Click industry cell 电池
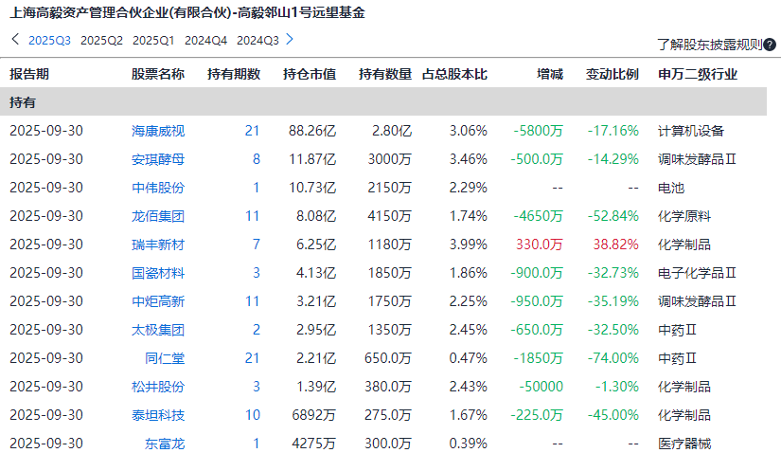The width and height of the screenshot is (781, 453). pyautogui.click(x=671, y=188)
